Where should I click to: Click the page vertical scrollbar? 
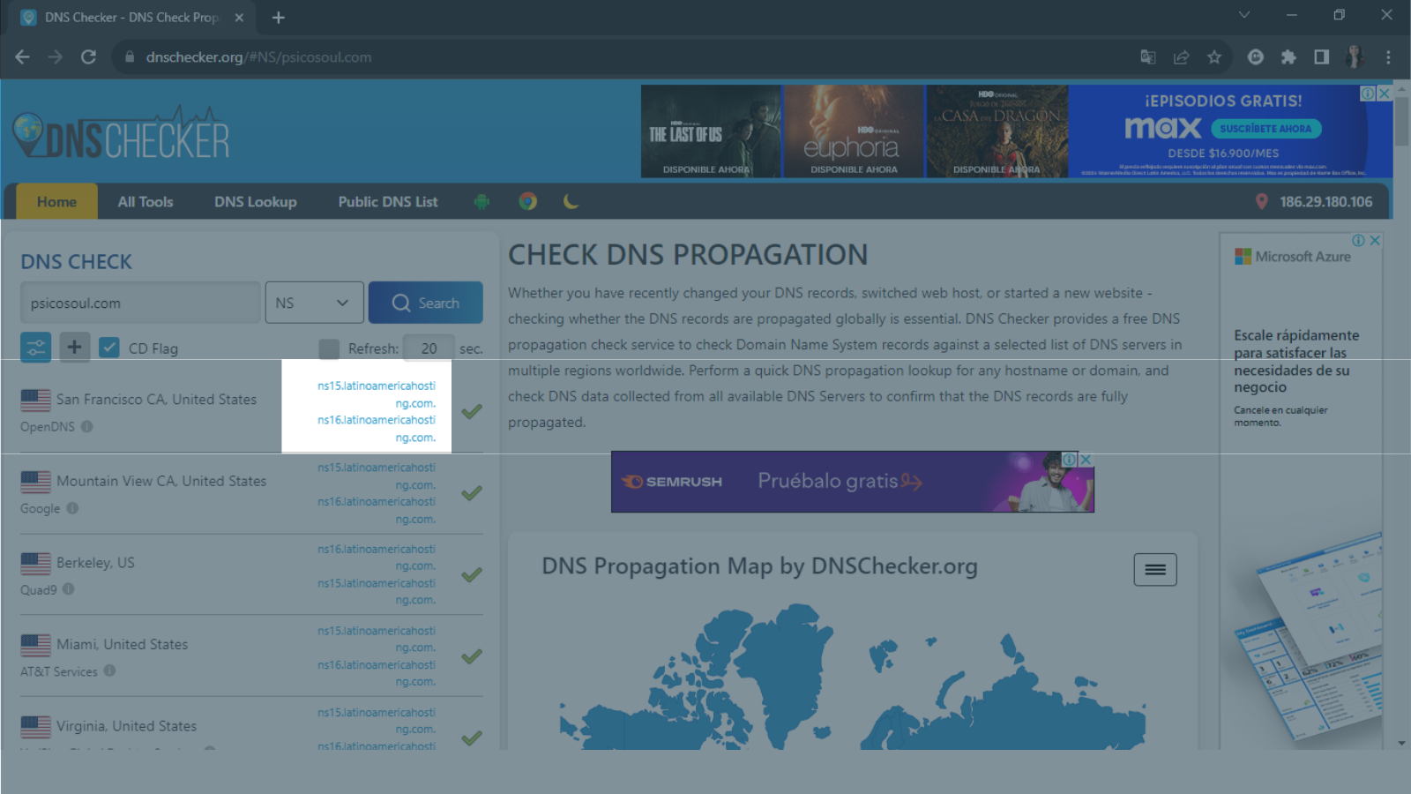pos(1402,122)
